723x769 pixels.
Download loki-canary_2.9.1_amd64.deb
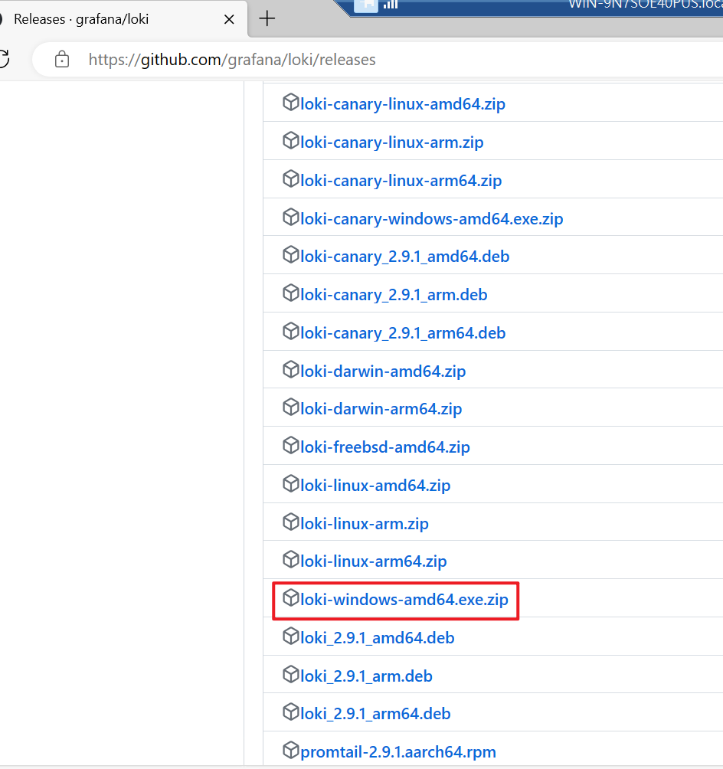coord(404,257)
